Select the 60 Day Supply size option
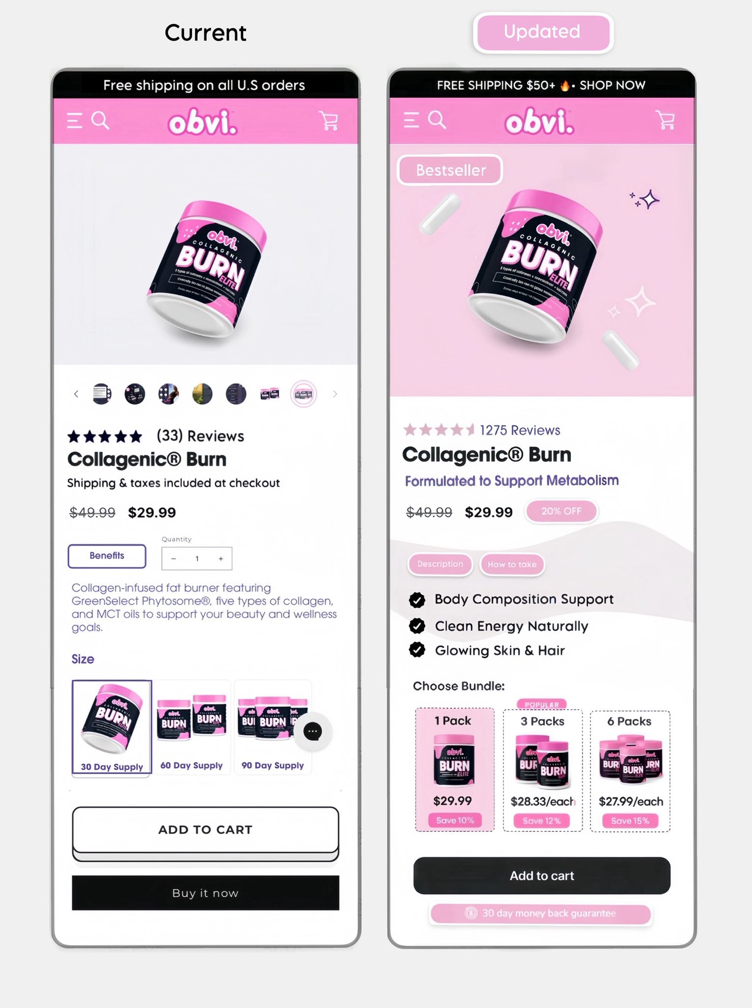Screen dimensions: 752x1008 point(192,727)
